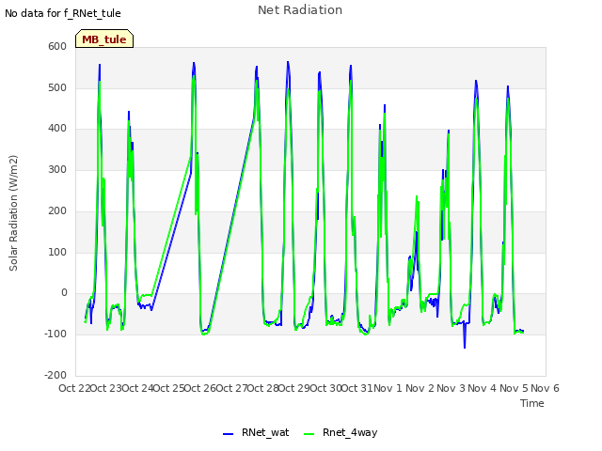The width and height of the screenshot is (602, 451).
Task: Toggle Rnet_4way series in the legend
Action: [341, 432]
